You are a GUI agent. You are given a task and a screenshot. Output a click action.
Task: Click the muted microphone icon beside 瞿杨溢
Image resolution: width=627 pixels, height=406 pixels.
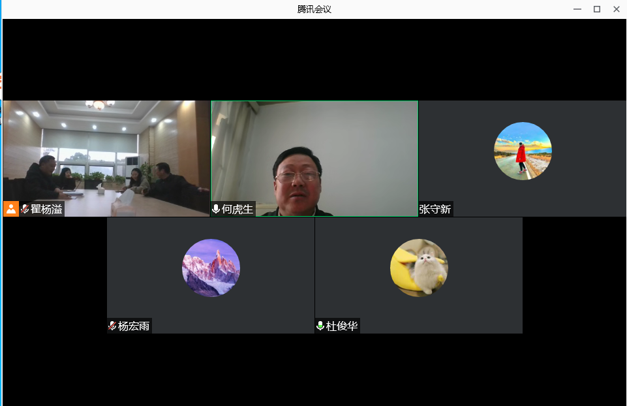pos(25,209)
